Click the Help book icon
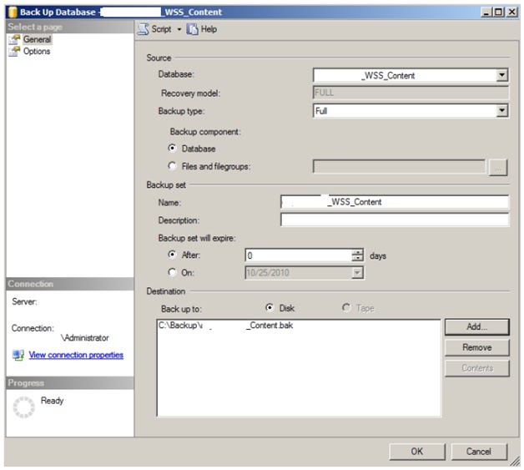This screenshot has width=524, height=470. [x=192, y=29]
